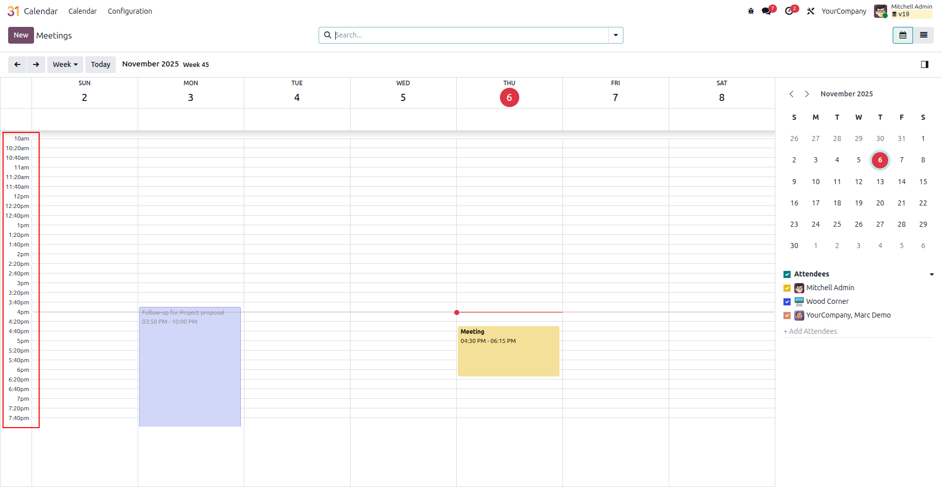The width and height of the screenshot is (942, 487).
Task: Click the Mitchell Admin attendee name
Action: click(830, 288)
